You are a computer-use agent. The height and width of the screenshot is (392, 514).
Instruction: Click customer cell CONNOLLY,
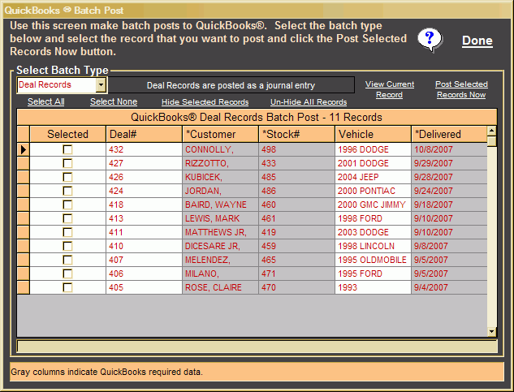pyautogui.click(x=220, y=150)
